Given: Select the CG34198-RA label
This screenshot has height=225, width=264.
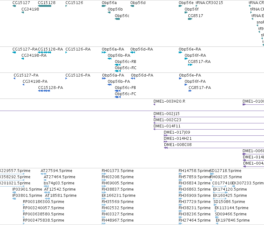Looking at the screenshot, I should (x=34, y=55).
